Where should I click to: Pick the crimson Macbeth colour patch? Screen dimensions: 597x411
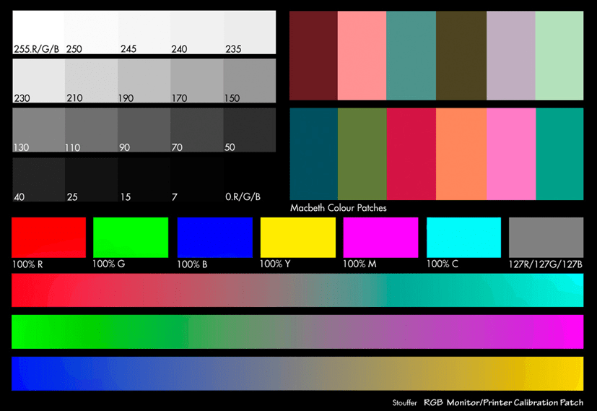(x=411, y=153)
